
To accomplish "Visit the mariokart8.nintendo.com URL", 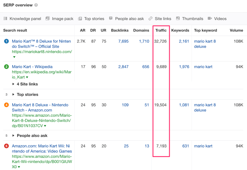I will (42, 52).
